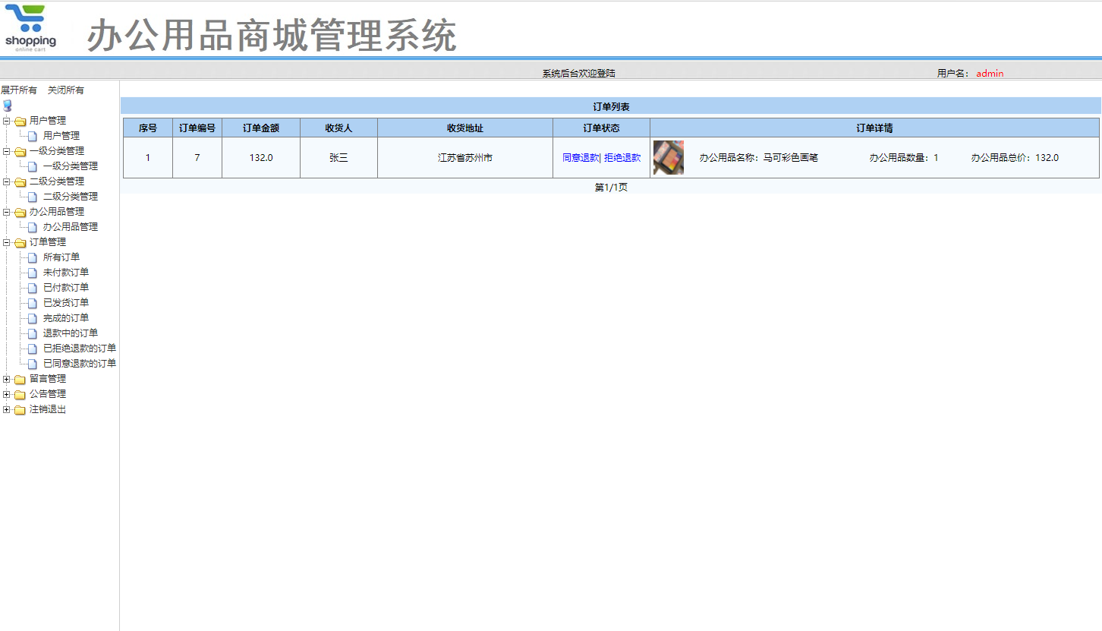1102x631 pixels.
Task: Click the folder icon beside 一级分类管理
Action: tap(19, 150)
